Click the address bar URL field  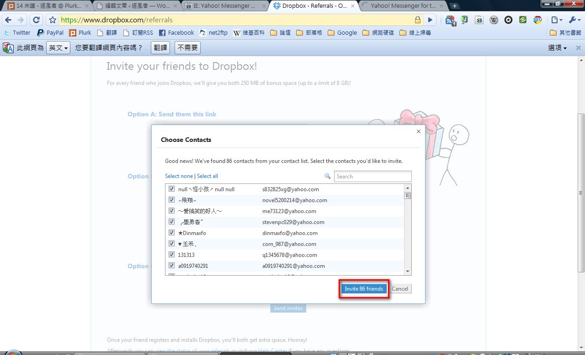[235, 20]
